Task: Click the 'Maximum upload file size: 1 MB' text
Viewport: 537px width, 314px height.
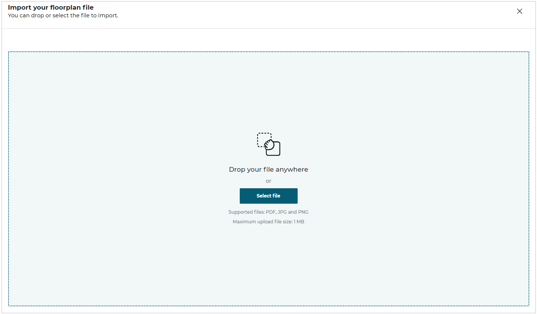Action: pos(268,221)
